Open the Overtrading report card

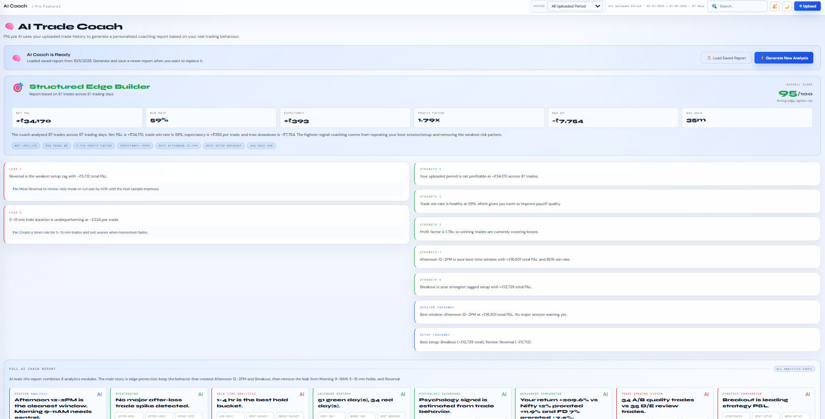pyautogui.click(x=159, y=404)
